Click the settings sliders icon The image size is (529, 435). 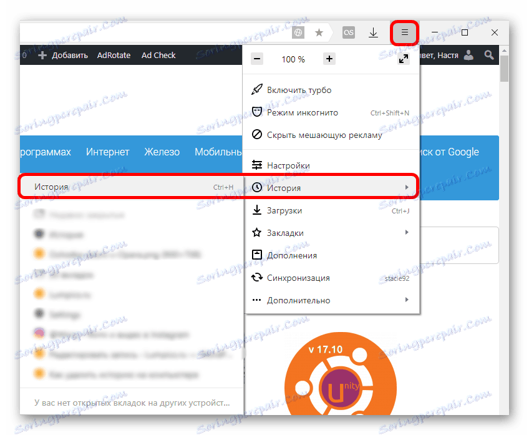tap(257, 165)
